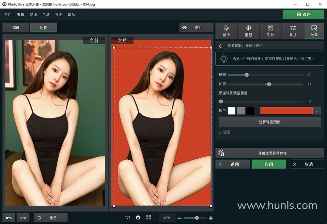The image size is (327, 224).
Task: Open the 修饰 retouch panel icon
Action: [x=227, y=31]
